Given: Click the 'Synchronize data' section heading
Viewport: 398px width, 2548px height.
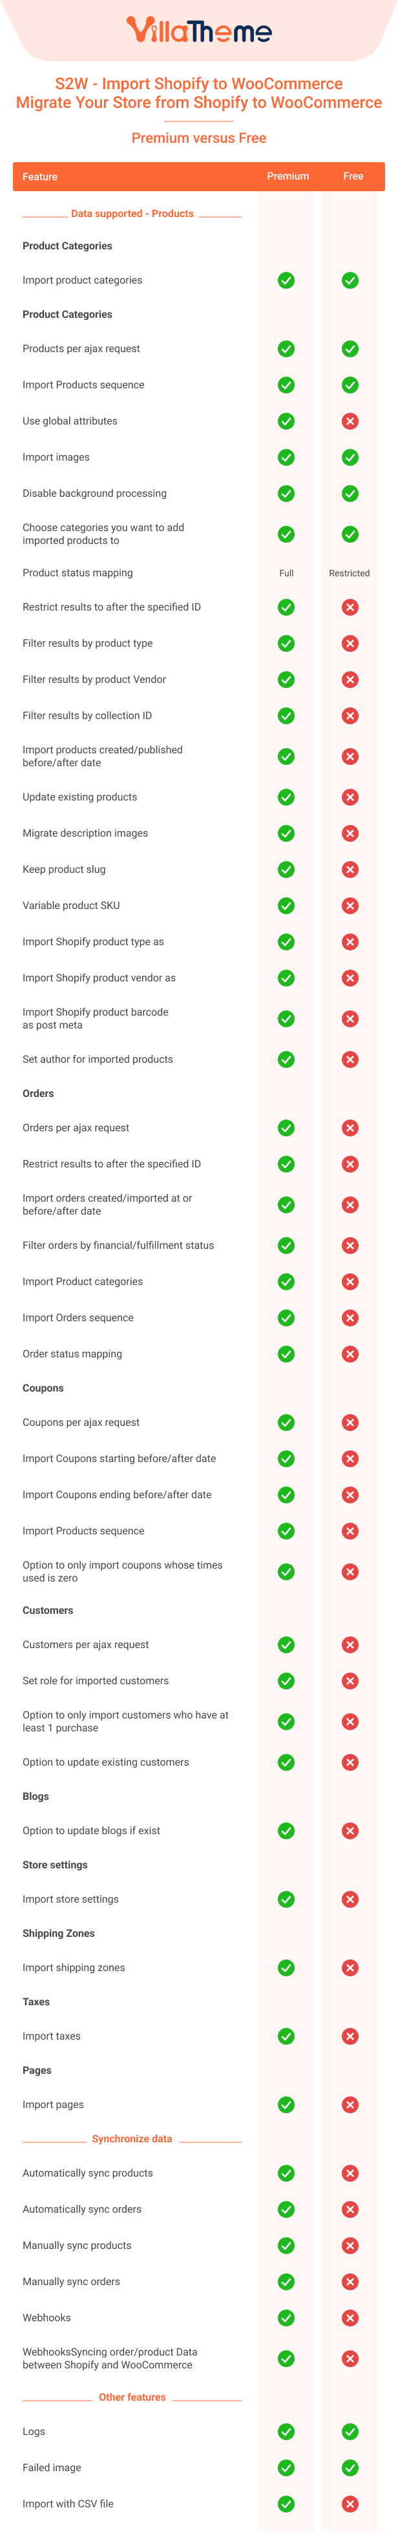Looking at the screenshot, I should click(132, 2138).
